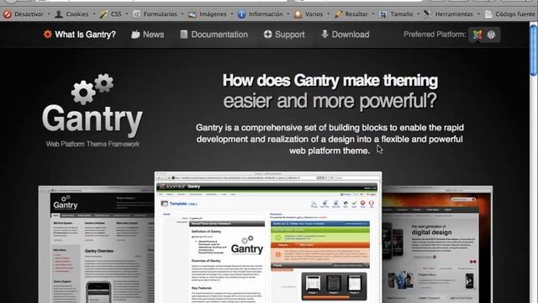Click the Web Platform Theme Framework tagline
This screenshot has height=303, width=538.
coord(92,144)
